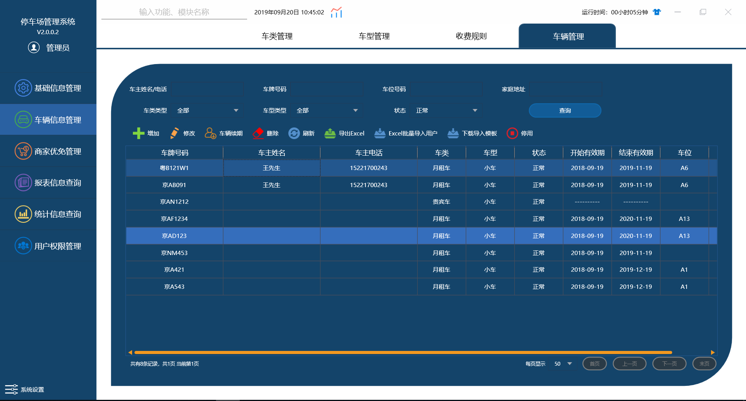
Task: Go to 末页 last page
Action: pos(704,364)
